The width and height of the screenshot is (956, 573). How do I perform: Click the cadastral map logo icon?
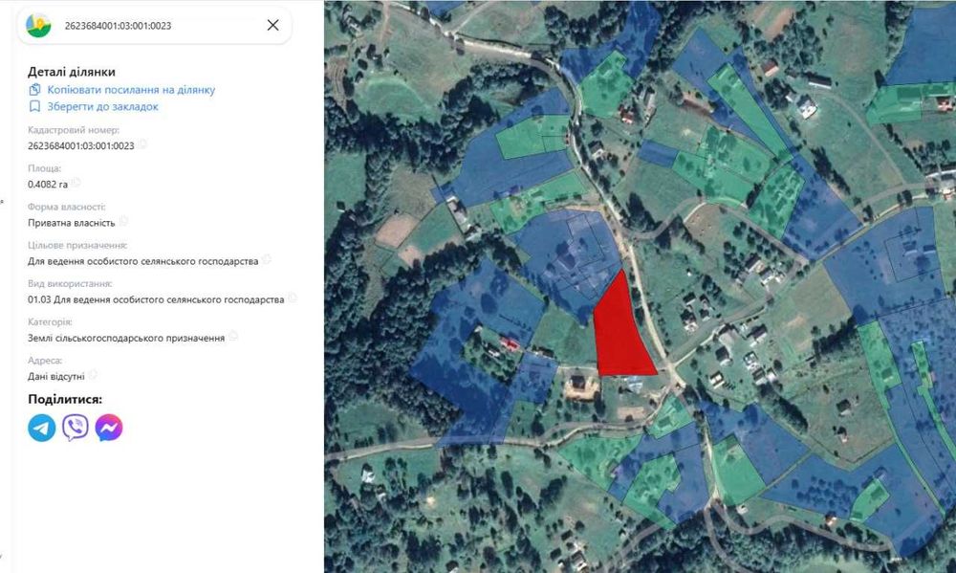[38, 25]
